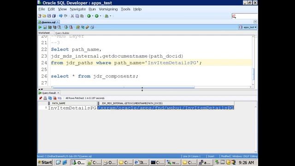Click the line 22 'Select path_name,' text
The height and width of the screenshot is (166, 295).
tap(76, 49)
